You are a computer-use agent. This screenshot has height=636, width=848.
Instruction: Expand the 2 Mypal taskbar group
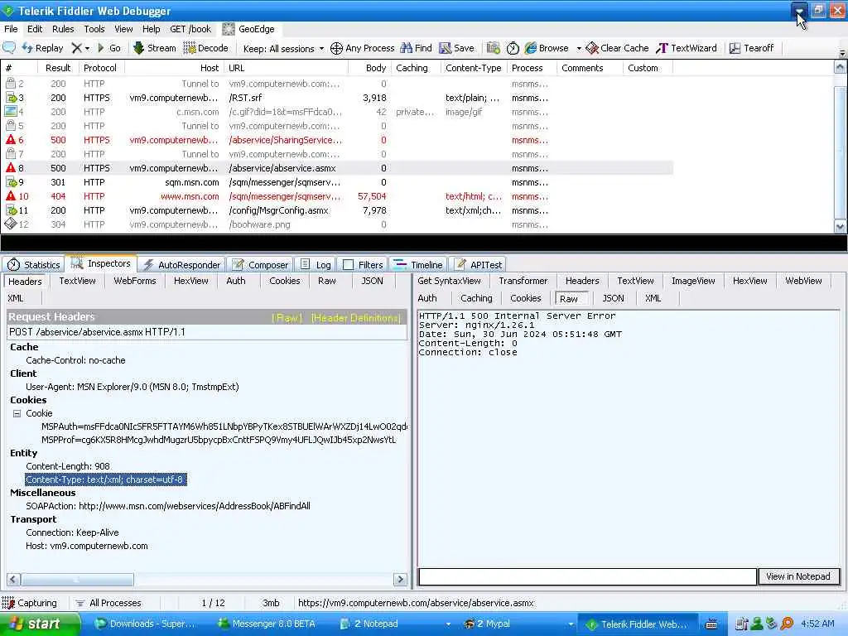[x=571, y=624]
